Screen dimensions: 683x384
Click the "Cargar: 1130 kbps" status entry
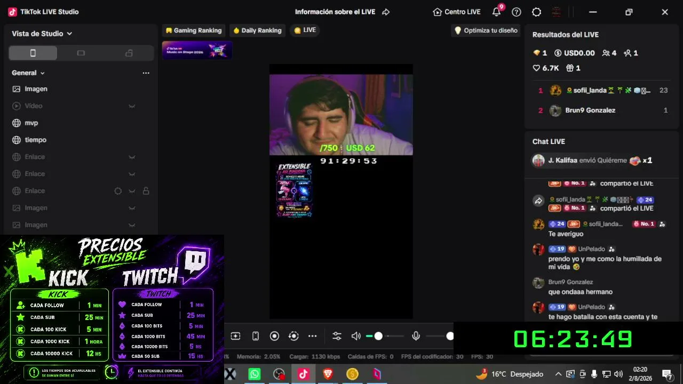click(x=314, y=357)
